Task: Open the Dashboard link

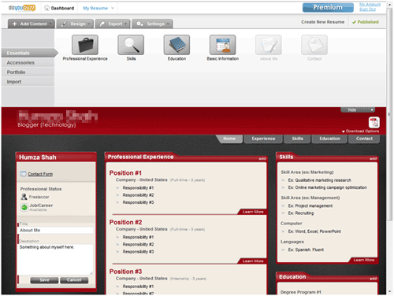Action: pos(62,8)
